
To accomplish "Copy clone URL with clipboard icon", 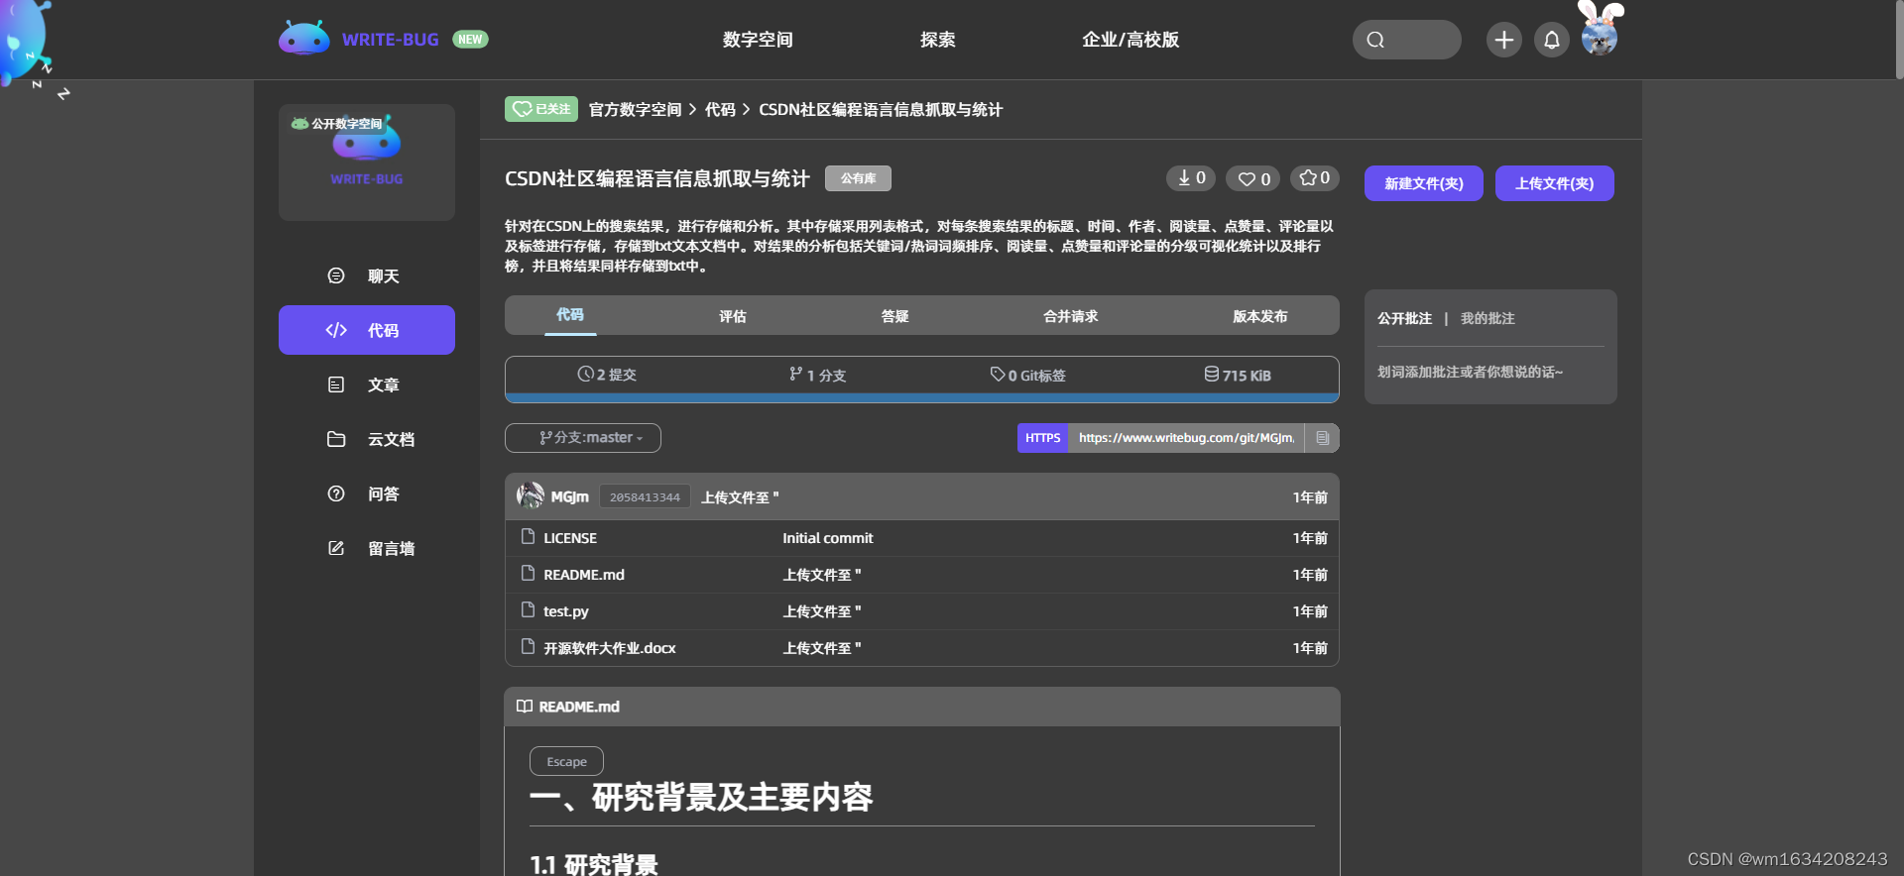I will click(1322, 438).
